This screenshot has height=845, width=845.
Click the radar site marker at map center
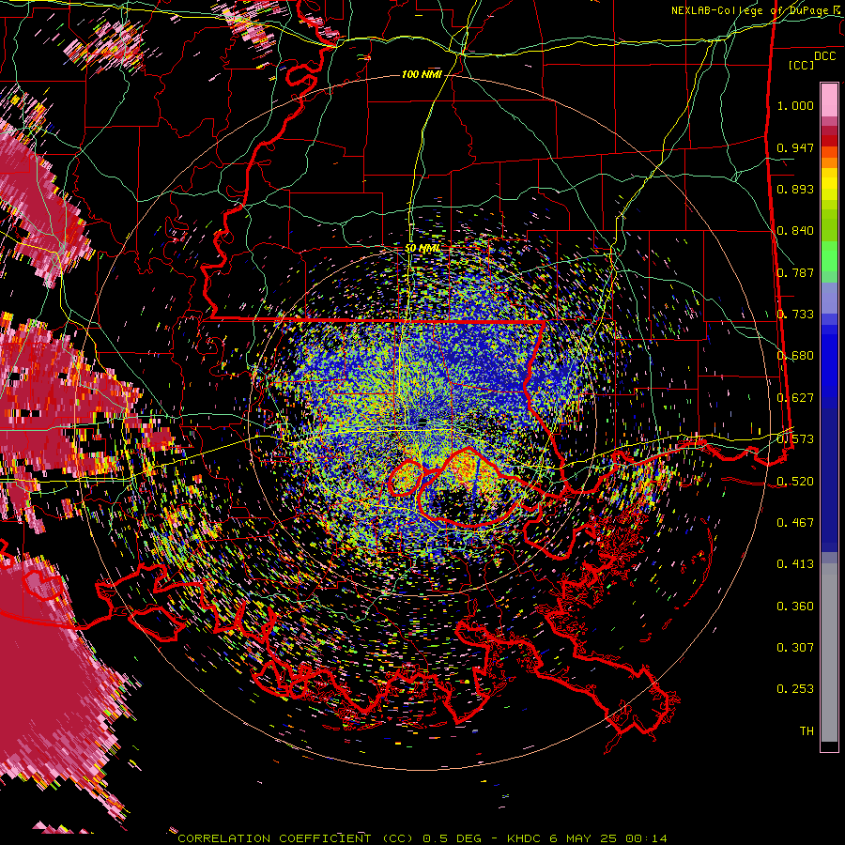[x=422, y=422]
